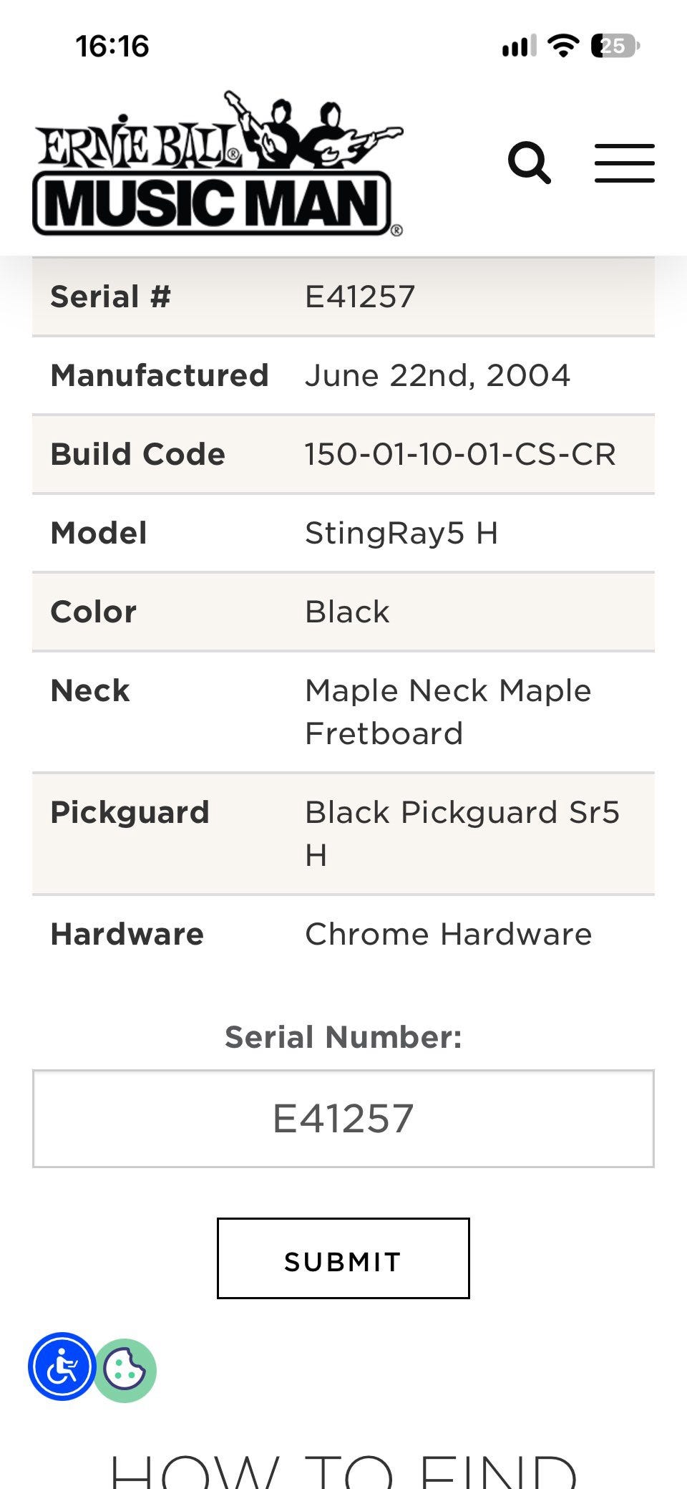Image resolution: width=687 pixels, height=1489 pixels.
Task: Focus the Serial Number input field
Action: 343,1119
